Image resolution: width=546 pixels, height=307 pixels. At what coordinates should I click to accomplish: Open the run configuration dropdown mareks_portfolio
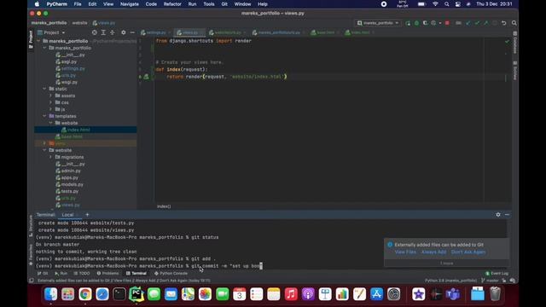(x=378, y=23)
